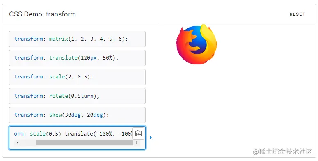Click the scrollbar track left of the thumb
Image resolution: width=318 pixels, height=161 pixels.
28,143
